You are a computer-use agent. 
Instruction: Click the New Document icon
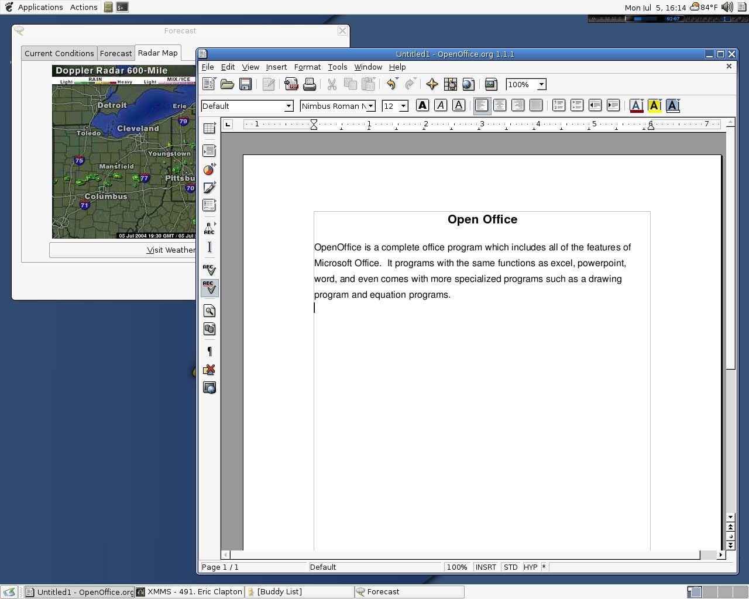click(x=209, y=84)
